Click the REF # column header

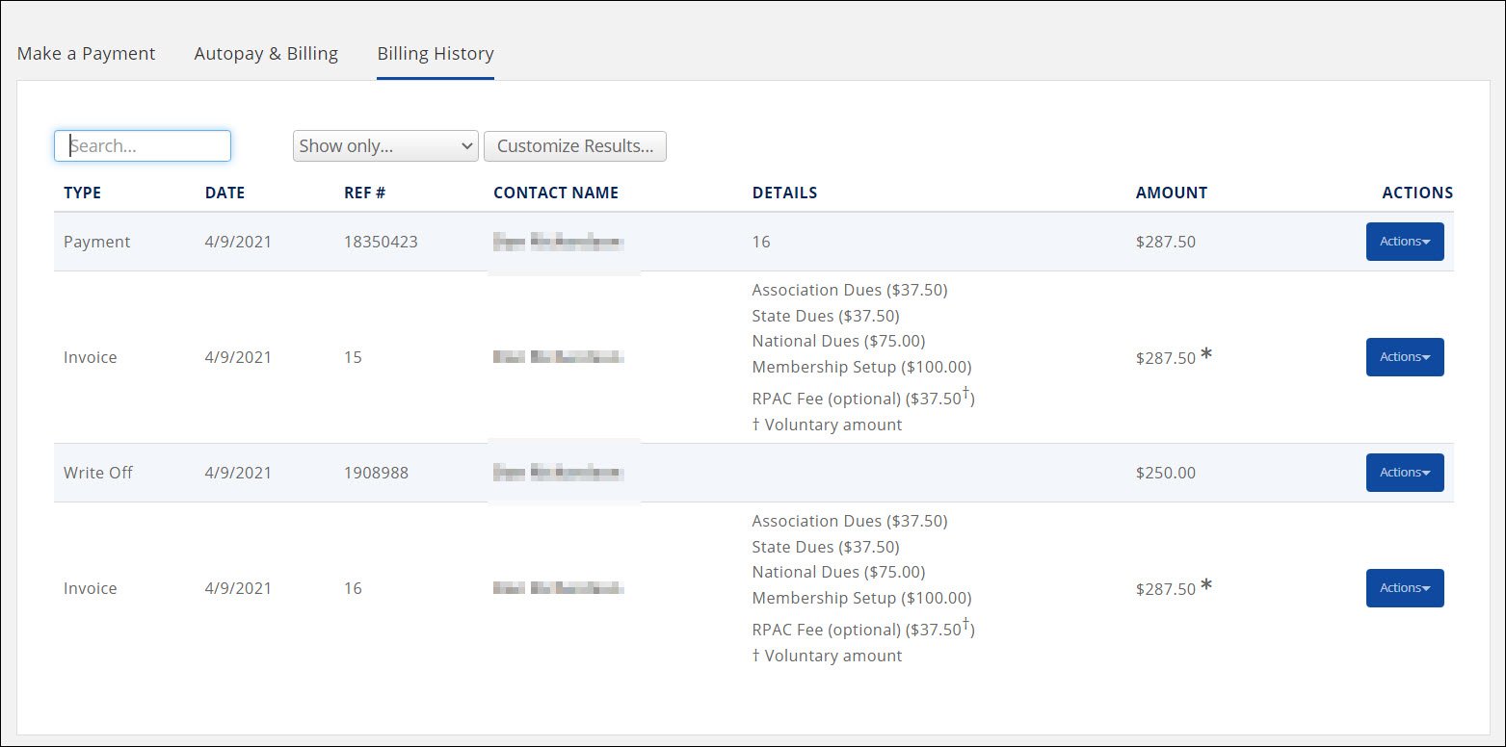click(x=364, y=193)
